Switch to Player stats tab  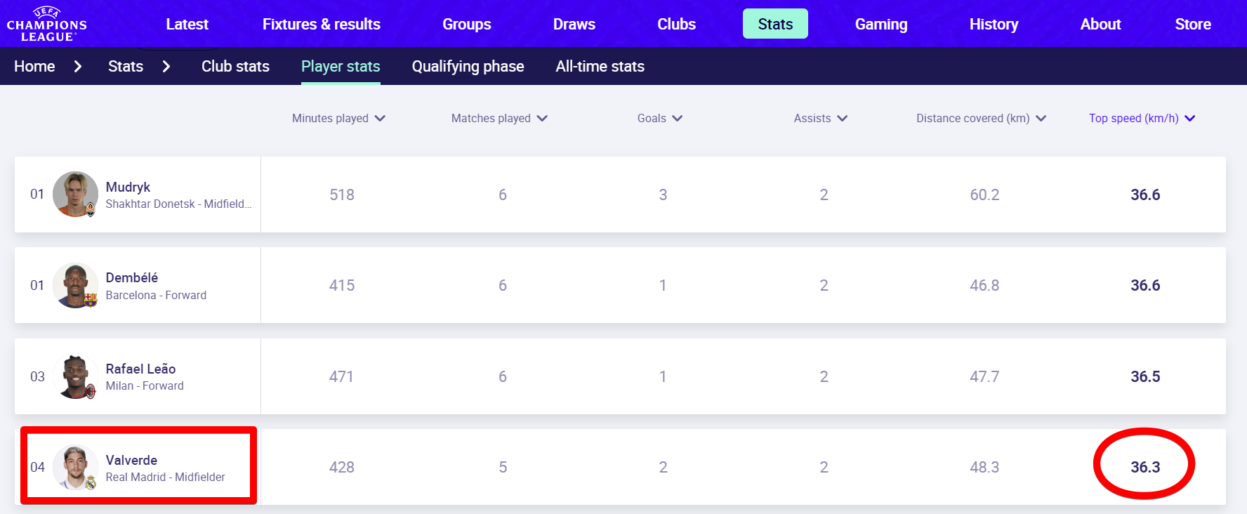(341, 67)
